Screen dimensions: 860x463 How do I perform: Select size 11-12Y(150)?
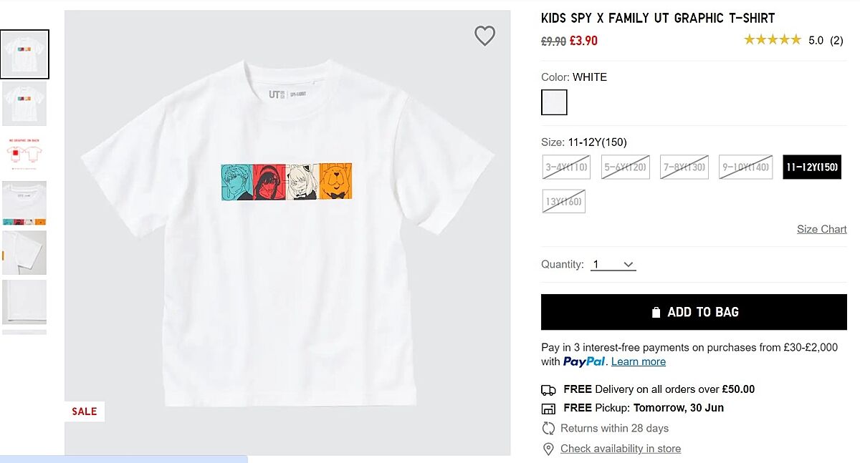click(811, 167)
